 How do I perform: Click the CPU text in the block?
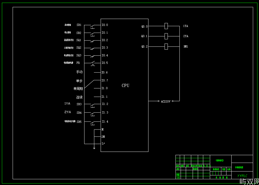125,85
